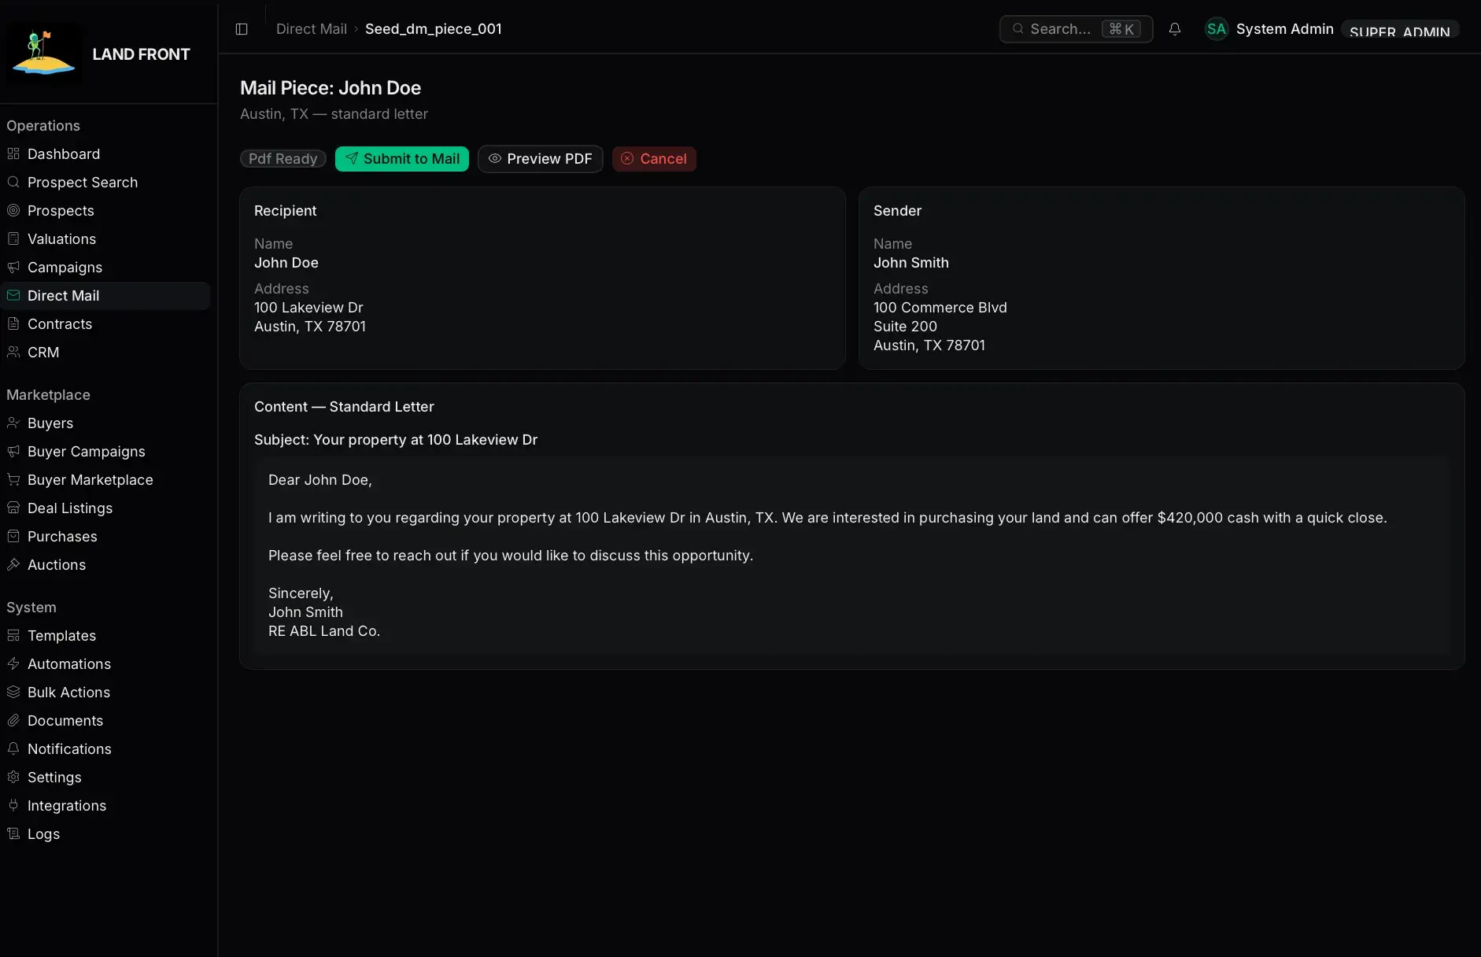
Task: Click the Buyer Marketplace cart icon
Action: click(13, 479)
